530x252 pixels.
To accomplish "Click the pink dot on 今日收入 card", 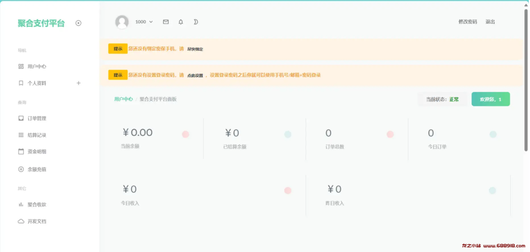I will [288, 191].
